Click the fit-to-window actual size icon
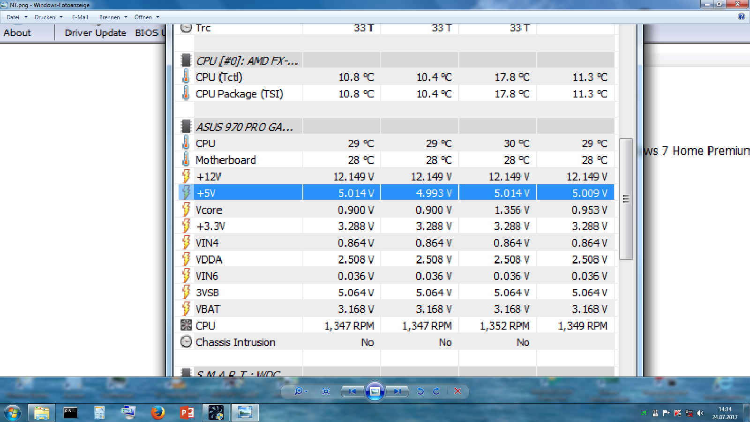Image resolution: width=750 pixels, height=422 pixels. [326, 391]
